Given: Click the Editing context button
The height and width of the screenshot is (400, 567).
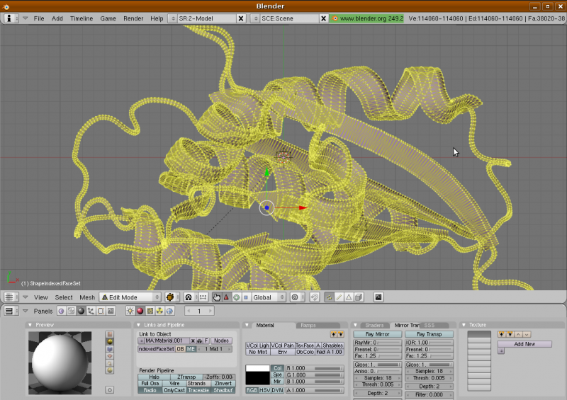Looking at the screenshot, I should pos(101,311).
